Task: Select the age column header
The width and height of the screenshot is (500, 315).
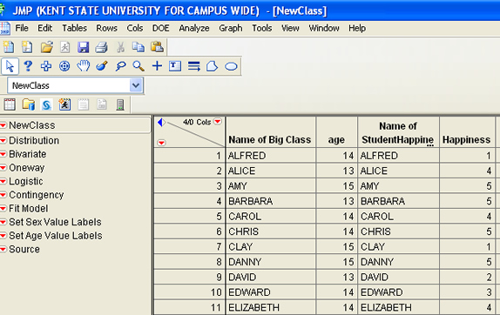Action: 337,132
